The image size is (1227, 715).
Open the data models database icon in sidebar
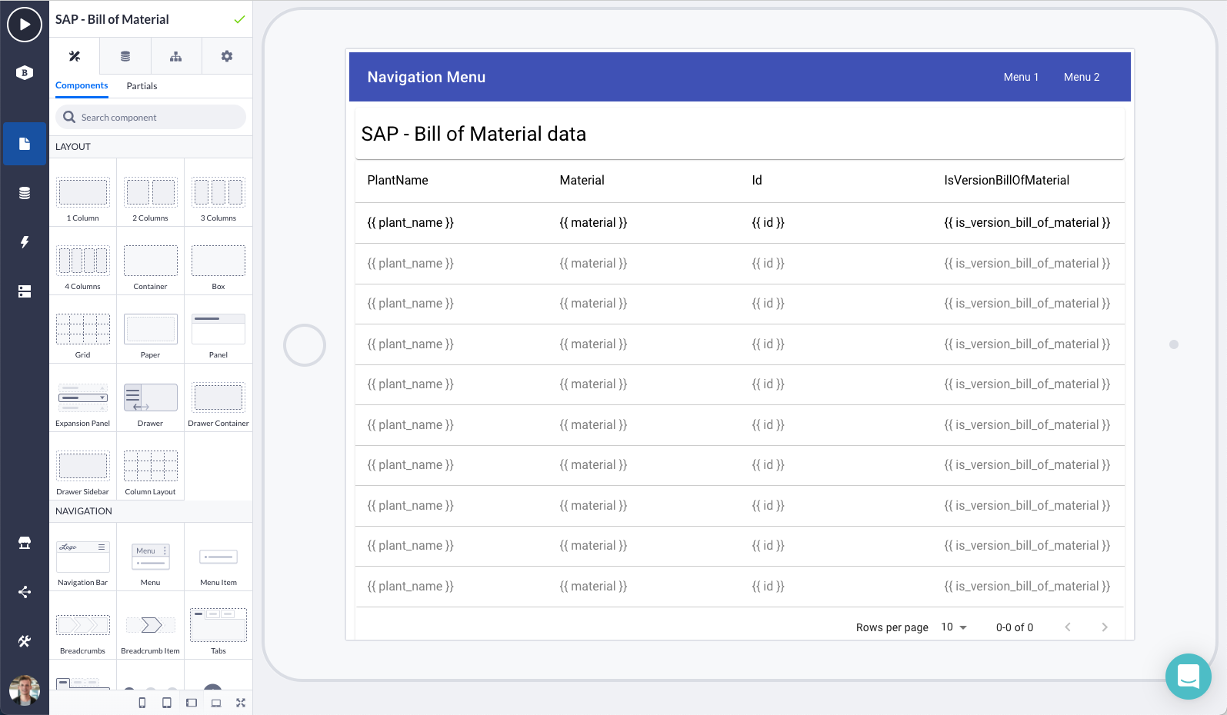coord(25,193)
